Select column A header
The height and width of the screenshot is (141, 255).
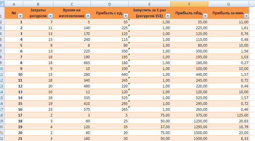point(14,4)
